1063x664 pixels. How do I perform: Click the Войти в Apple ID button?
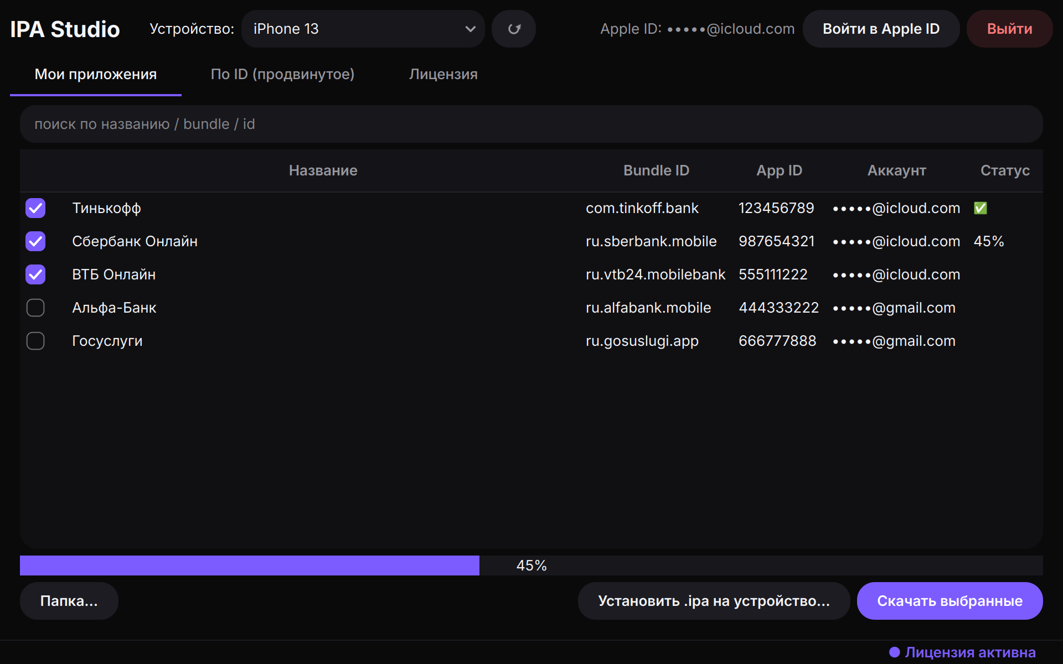point(881,29)
